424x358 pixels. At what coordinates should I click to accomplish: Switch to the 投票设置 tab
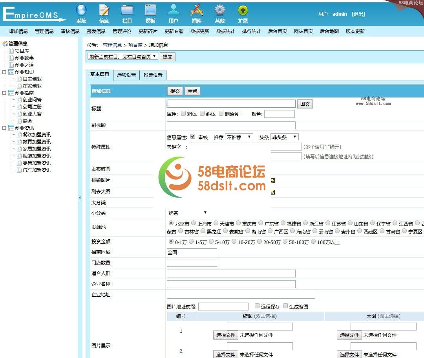[x=152, y=75]
